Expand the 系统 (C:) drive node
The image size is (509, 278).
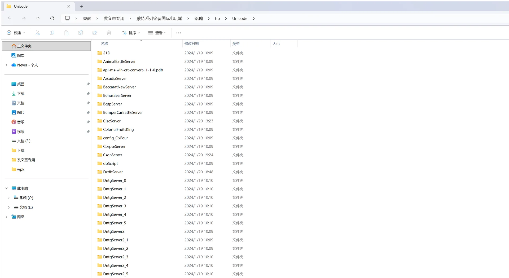click(x=9, y=198)
